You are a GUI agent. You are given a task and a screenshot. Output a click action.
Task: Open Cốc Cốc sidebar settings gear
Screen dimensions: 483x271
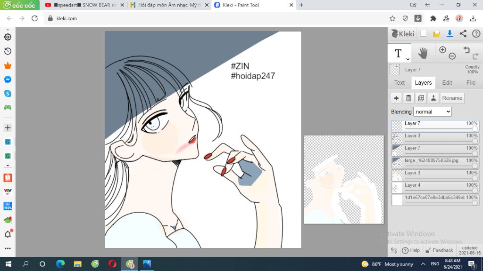coord(8,37)
